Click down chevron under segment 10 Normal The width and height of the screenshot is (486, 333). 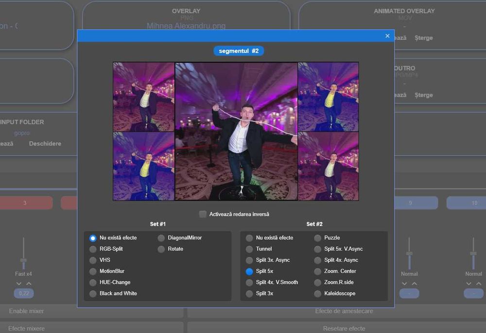click(469, 284)
